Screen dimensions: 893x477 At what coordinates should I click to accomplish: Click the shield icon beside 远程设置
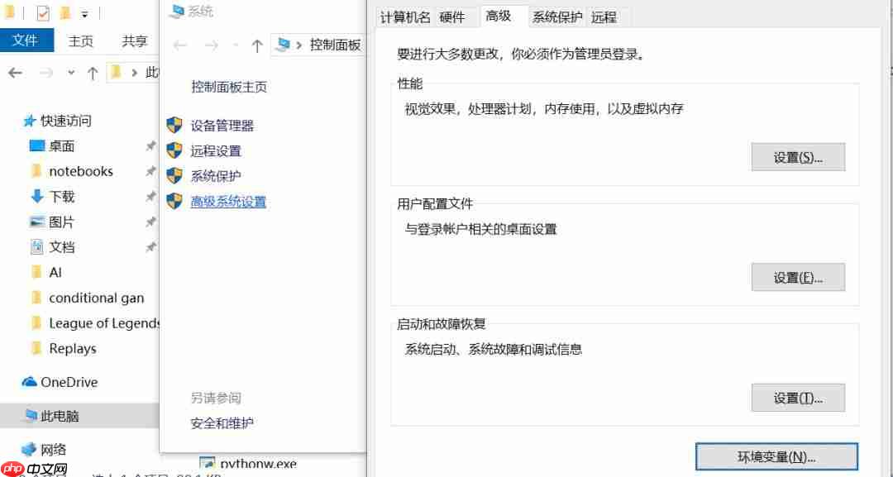174,150
